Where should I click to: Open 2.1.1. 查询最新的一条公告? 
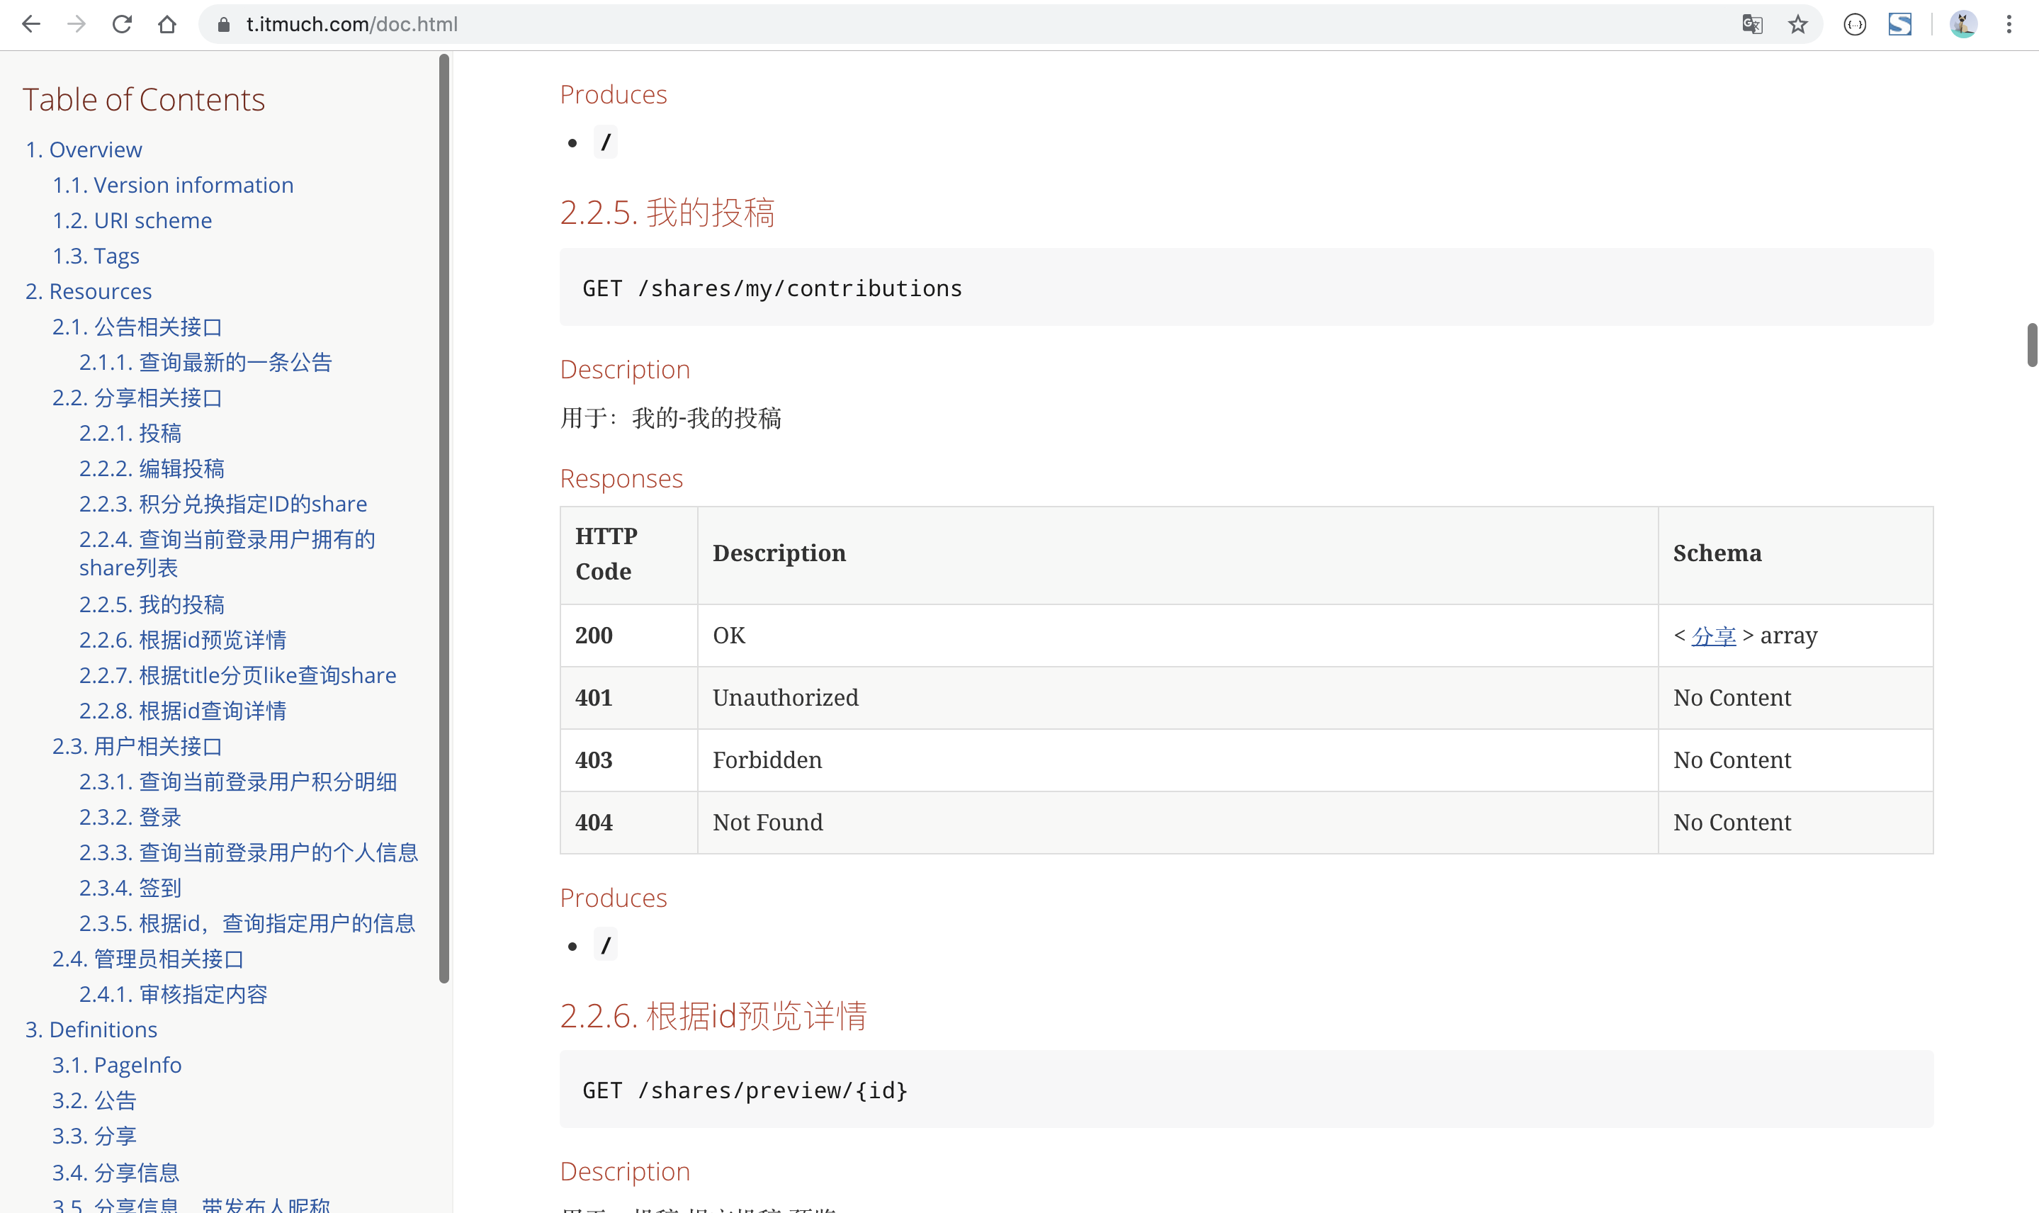coord(205,362)
